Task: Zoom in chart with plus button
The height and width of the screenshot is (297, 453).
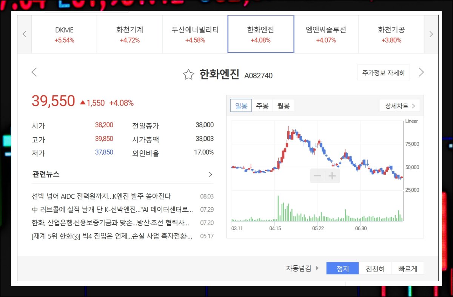Action: pyautogui.click(x=332, y=176)
